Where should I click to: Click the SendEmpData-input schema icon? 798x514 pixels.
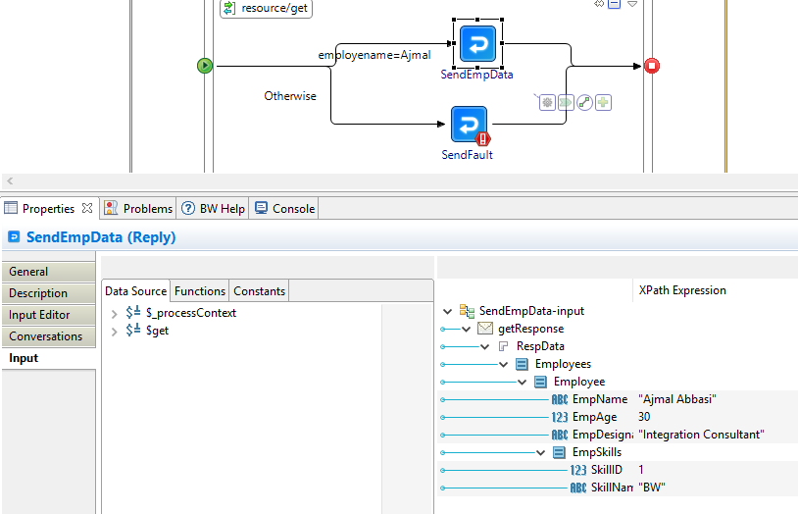pyautogui.click(x=467, y=311)
